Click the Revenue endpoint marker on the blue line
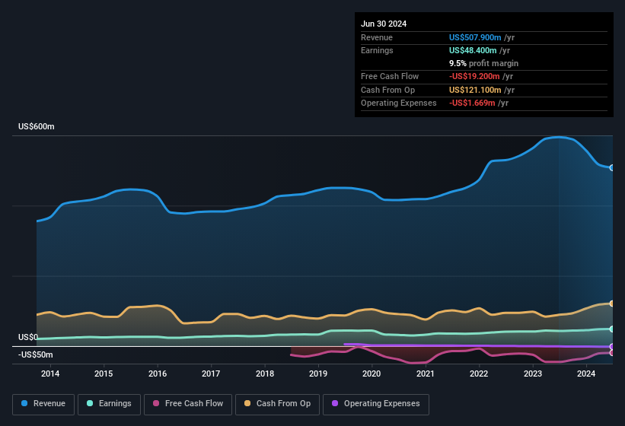 point(612,167)
